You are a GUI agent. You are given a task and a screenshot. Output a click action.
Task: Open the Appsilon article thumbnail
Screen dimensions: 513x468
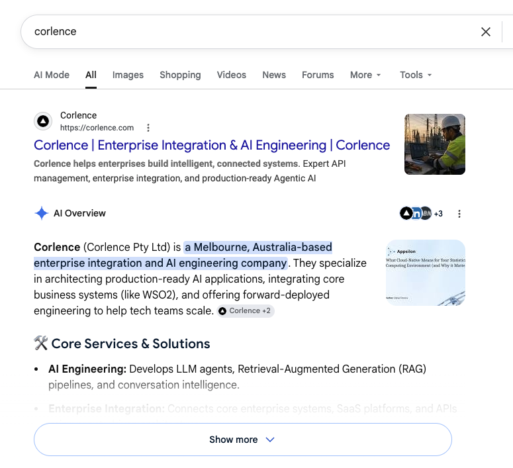pyautogui.click(x=426, y=273)
